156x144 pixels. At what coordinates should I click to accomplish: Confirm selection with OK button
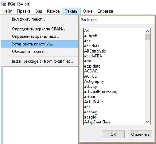113,134
